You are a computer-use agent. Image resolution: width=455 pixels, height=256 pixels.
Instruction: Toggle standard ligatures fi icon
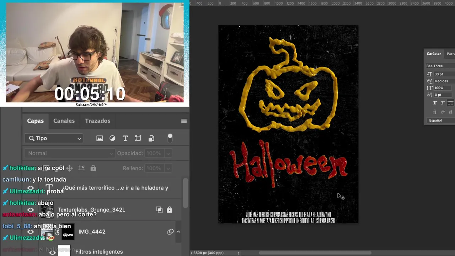[x=434, y=112]
